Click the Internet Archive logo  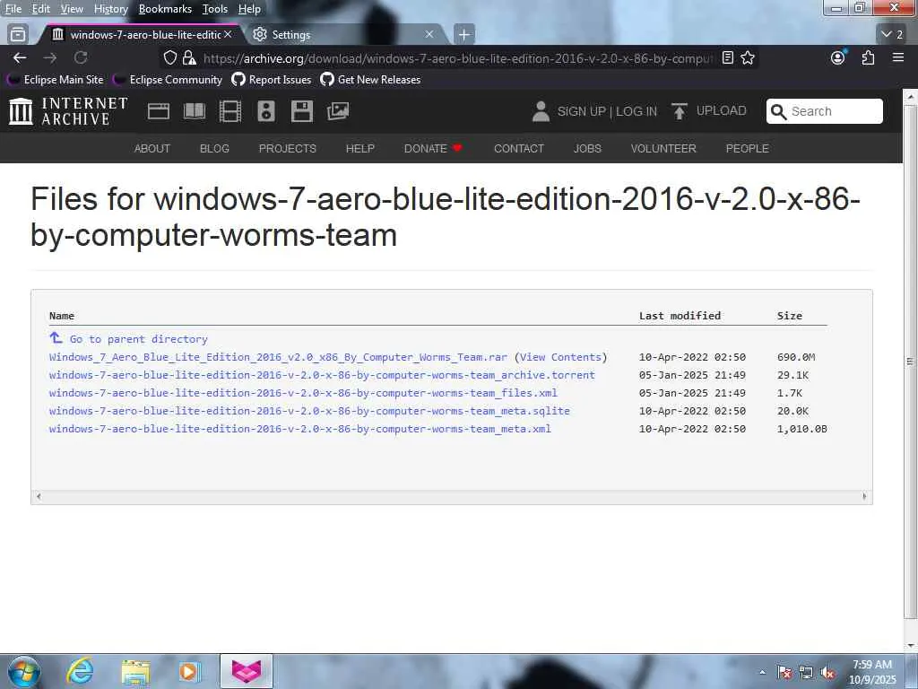coord(68,111)
